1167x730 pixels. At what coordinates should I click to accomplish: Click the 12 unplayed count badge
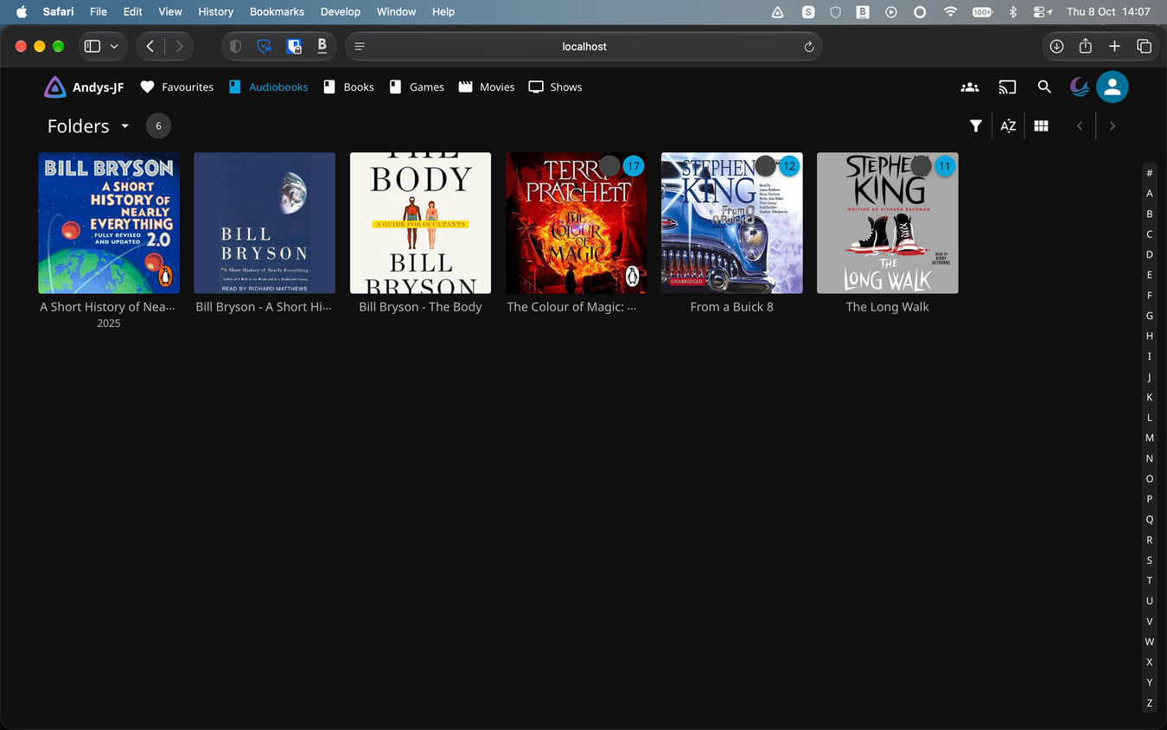pos(789,166)
